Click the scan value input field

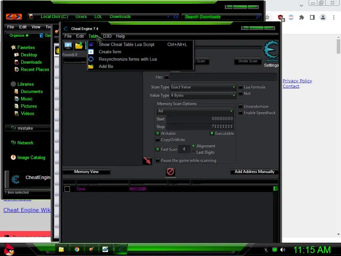click(x=223, y=77)
